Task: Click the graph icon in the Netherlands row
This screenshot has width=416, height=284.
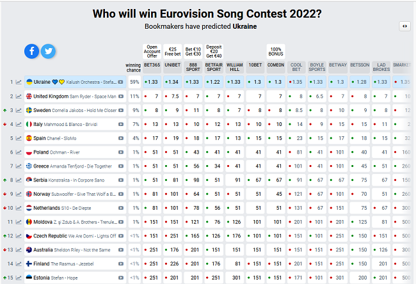Action: tap(19, 208)
